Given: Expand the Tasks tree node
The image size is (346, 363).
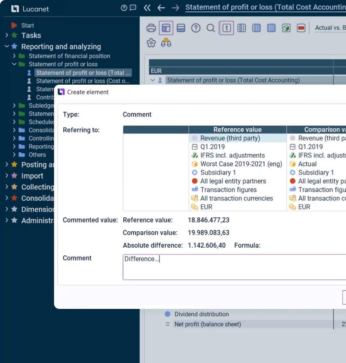Looking at the screenshot, I should coord(7,35).
